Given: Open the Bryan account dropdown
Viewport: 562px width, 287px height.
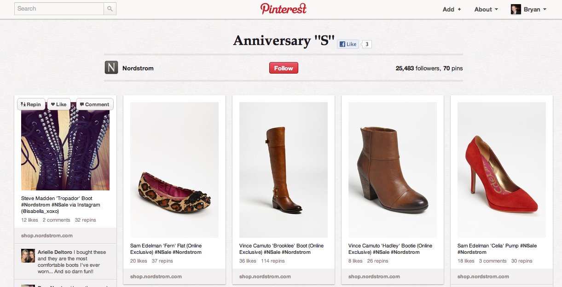Looking at the screenshot, I should click(535, 9).
